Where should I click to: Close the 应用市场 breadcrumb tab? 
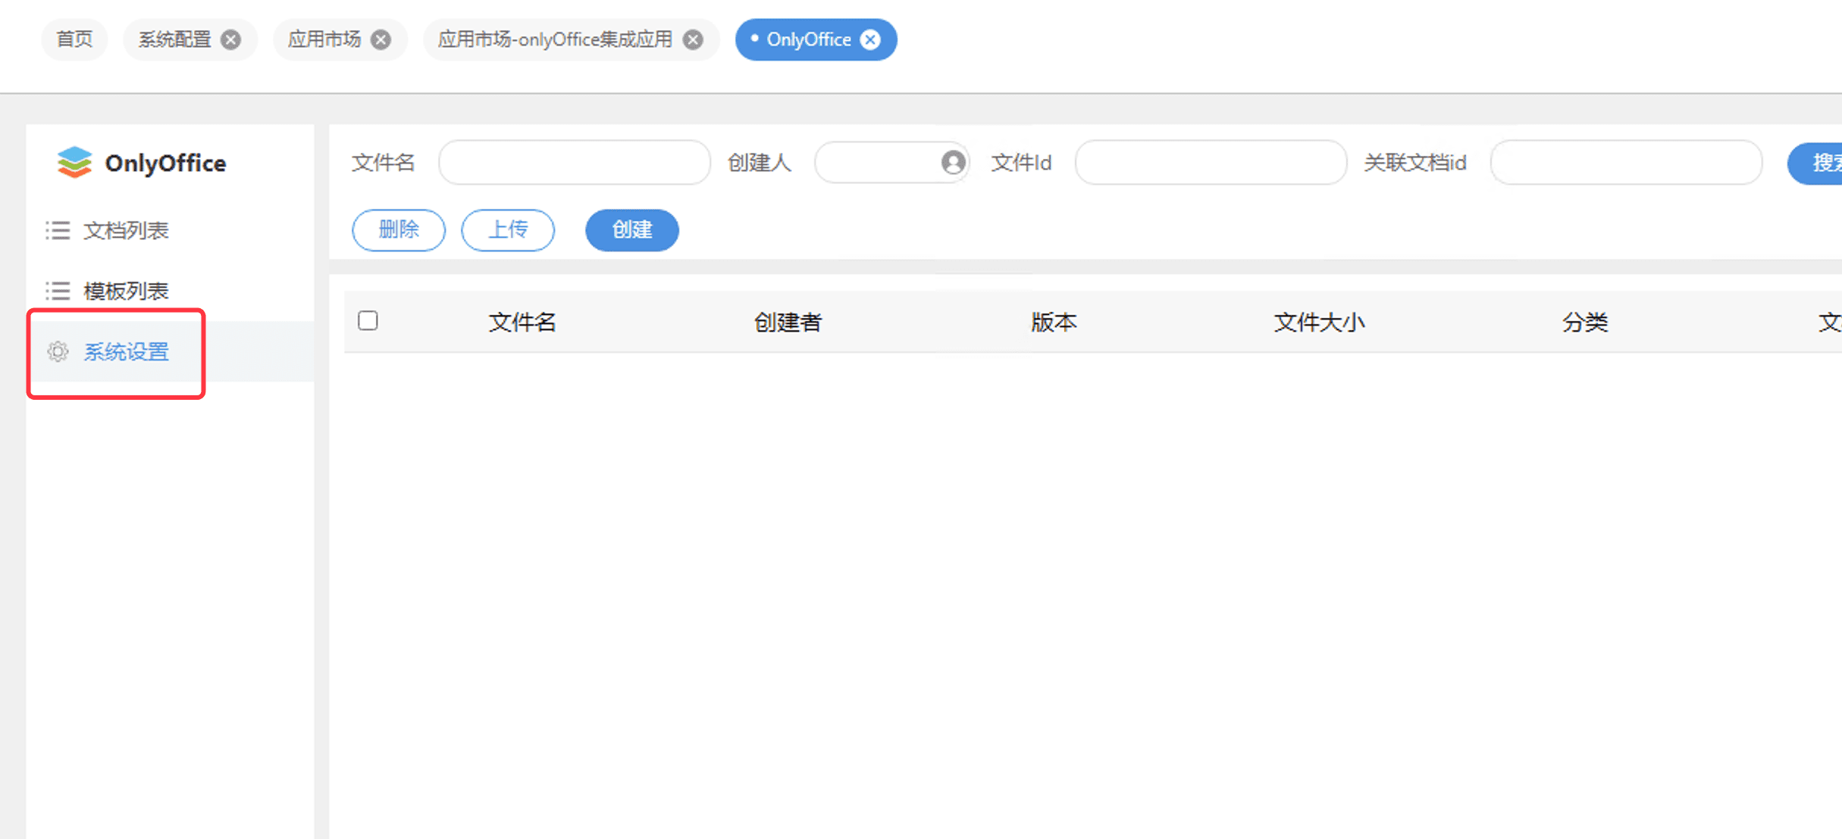coord(381,39)
